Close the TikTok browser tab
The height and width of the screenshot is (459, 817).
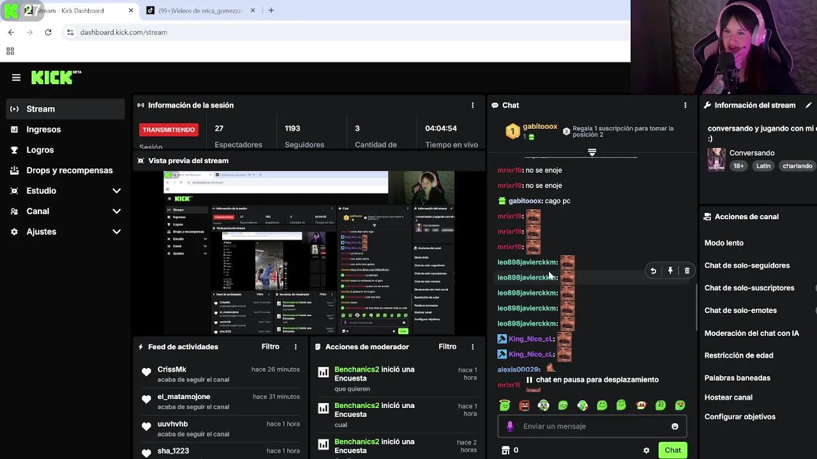tap(253, 11)
